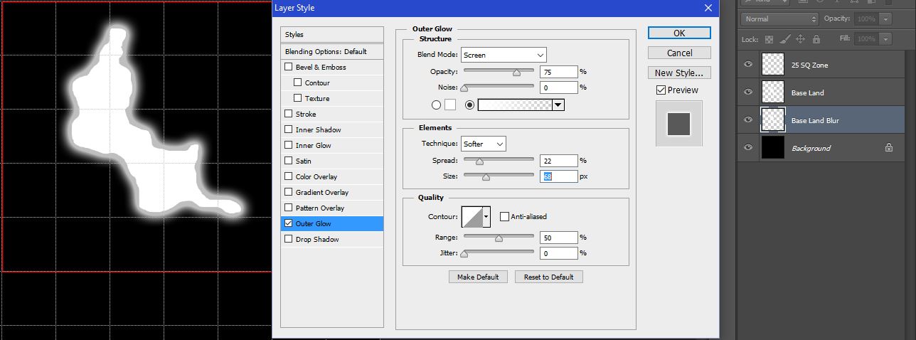Image resolution: width=916 pixels, height=340 pixels.
Task: Lock image pixels brush icon
Action: pyautogui.click(x=784, y=39)
